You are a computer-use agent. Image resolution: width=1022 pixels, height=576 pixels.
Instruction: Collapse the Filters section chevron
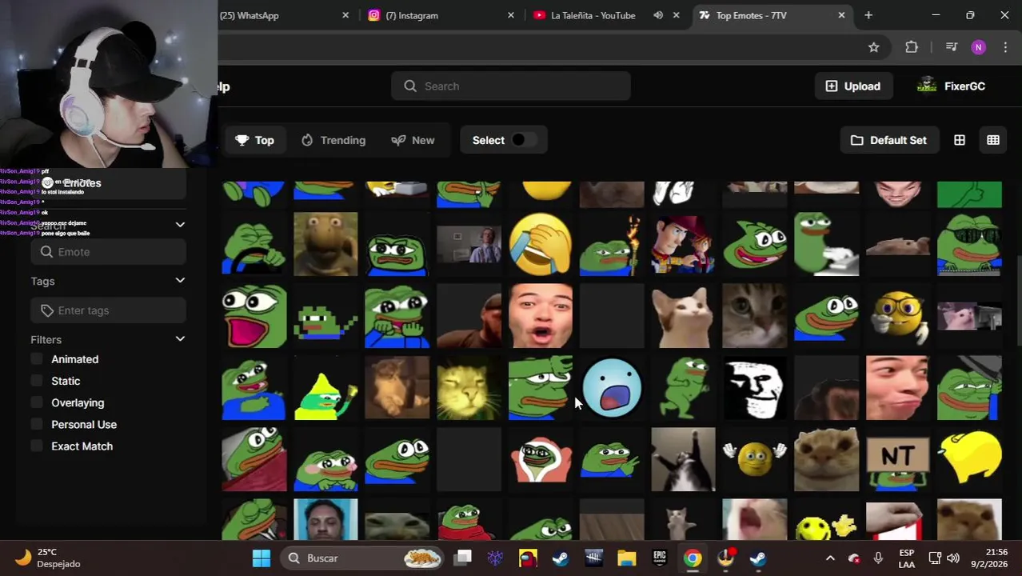coord(180,339)
